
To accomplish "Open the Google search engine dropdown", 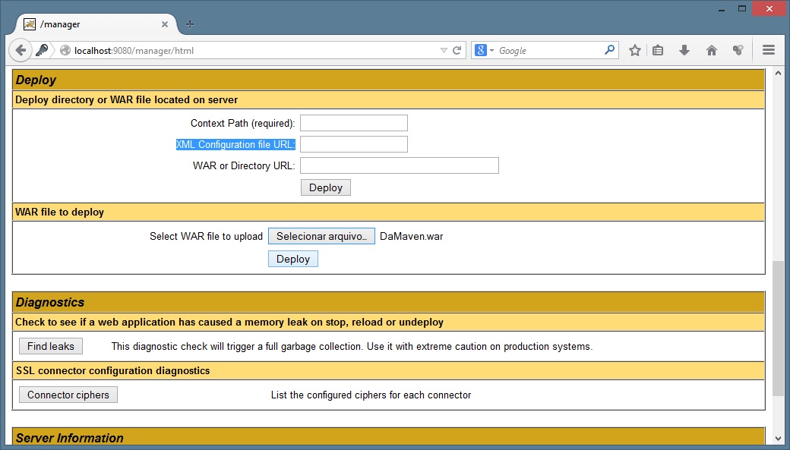I will [x=485, y=51].
